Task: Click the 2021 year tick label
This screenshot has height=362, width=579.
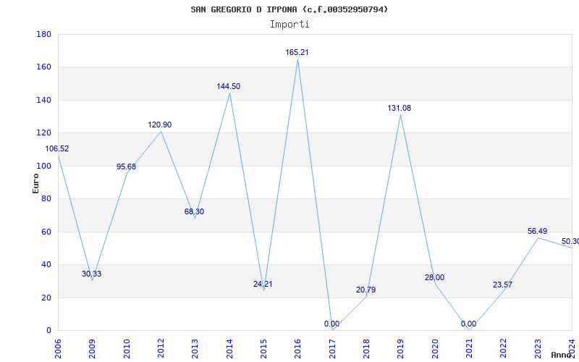Action: (469, 348)
